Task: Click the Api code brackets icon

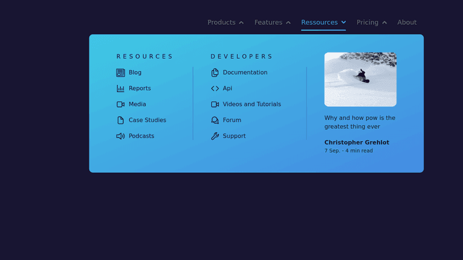Action: point(215,88)
